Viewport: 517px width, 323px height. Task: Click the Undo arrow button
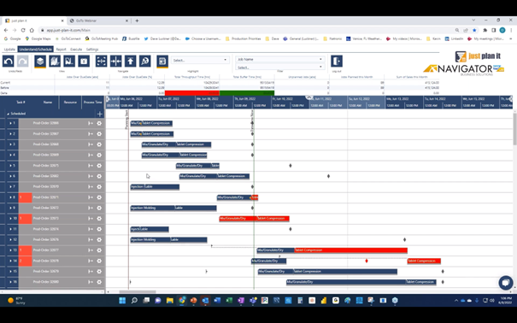click(9, 62)
